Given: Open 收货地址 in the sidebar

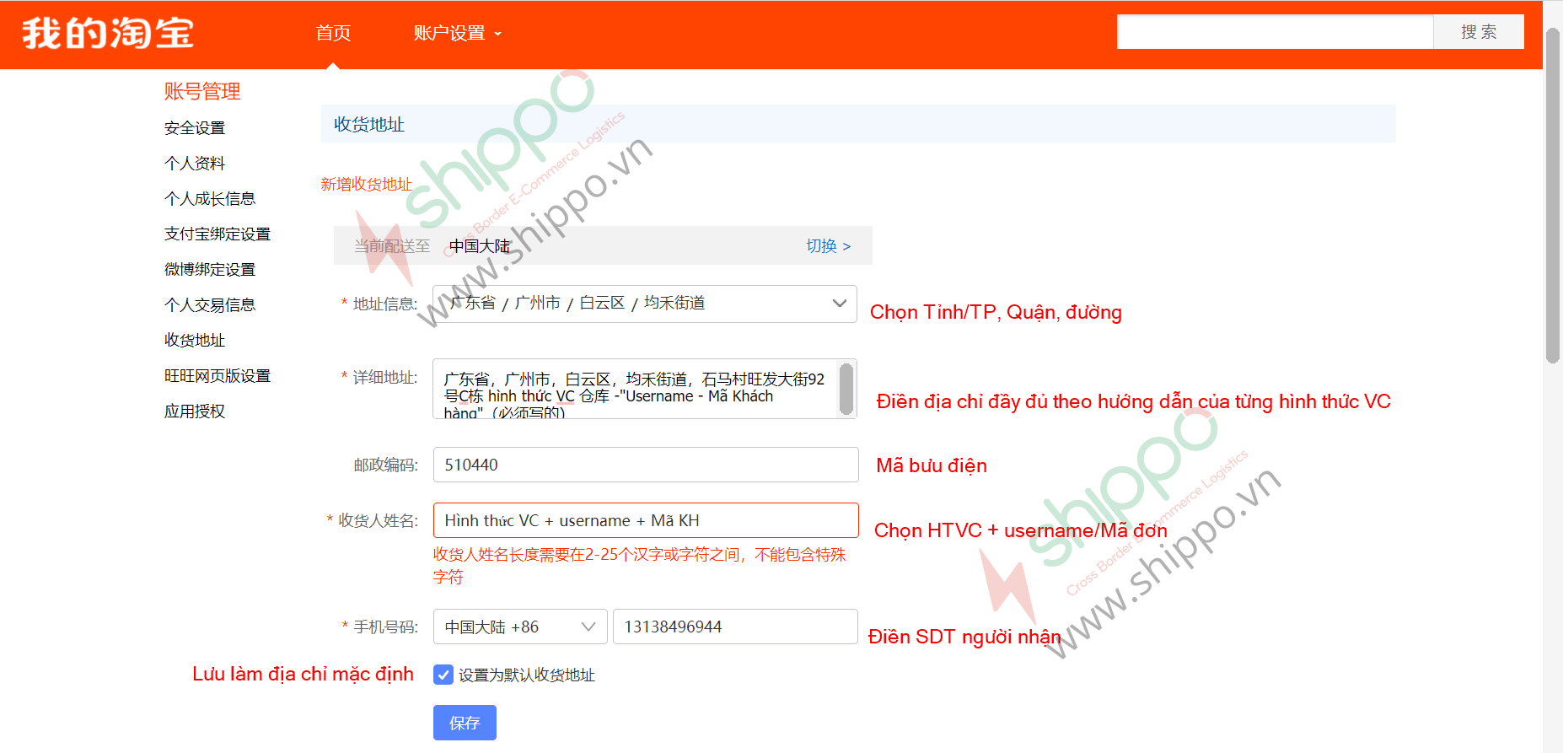Looking at the screenshot, I should pyautogui.click(x=195, y=341).
